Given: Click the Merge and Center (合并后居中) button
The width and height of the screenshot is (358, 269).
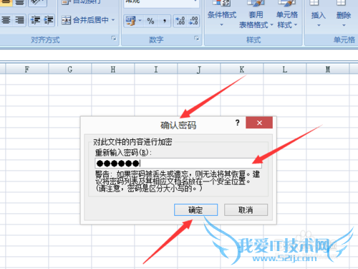Looking at the screenshot, I should pyautogui.click(x=85, y=20).
